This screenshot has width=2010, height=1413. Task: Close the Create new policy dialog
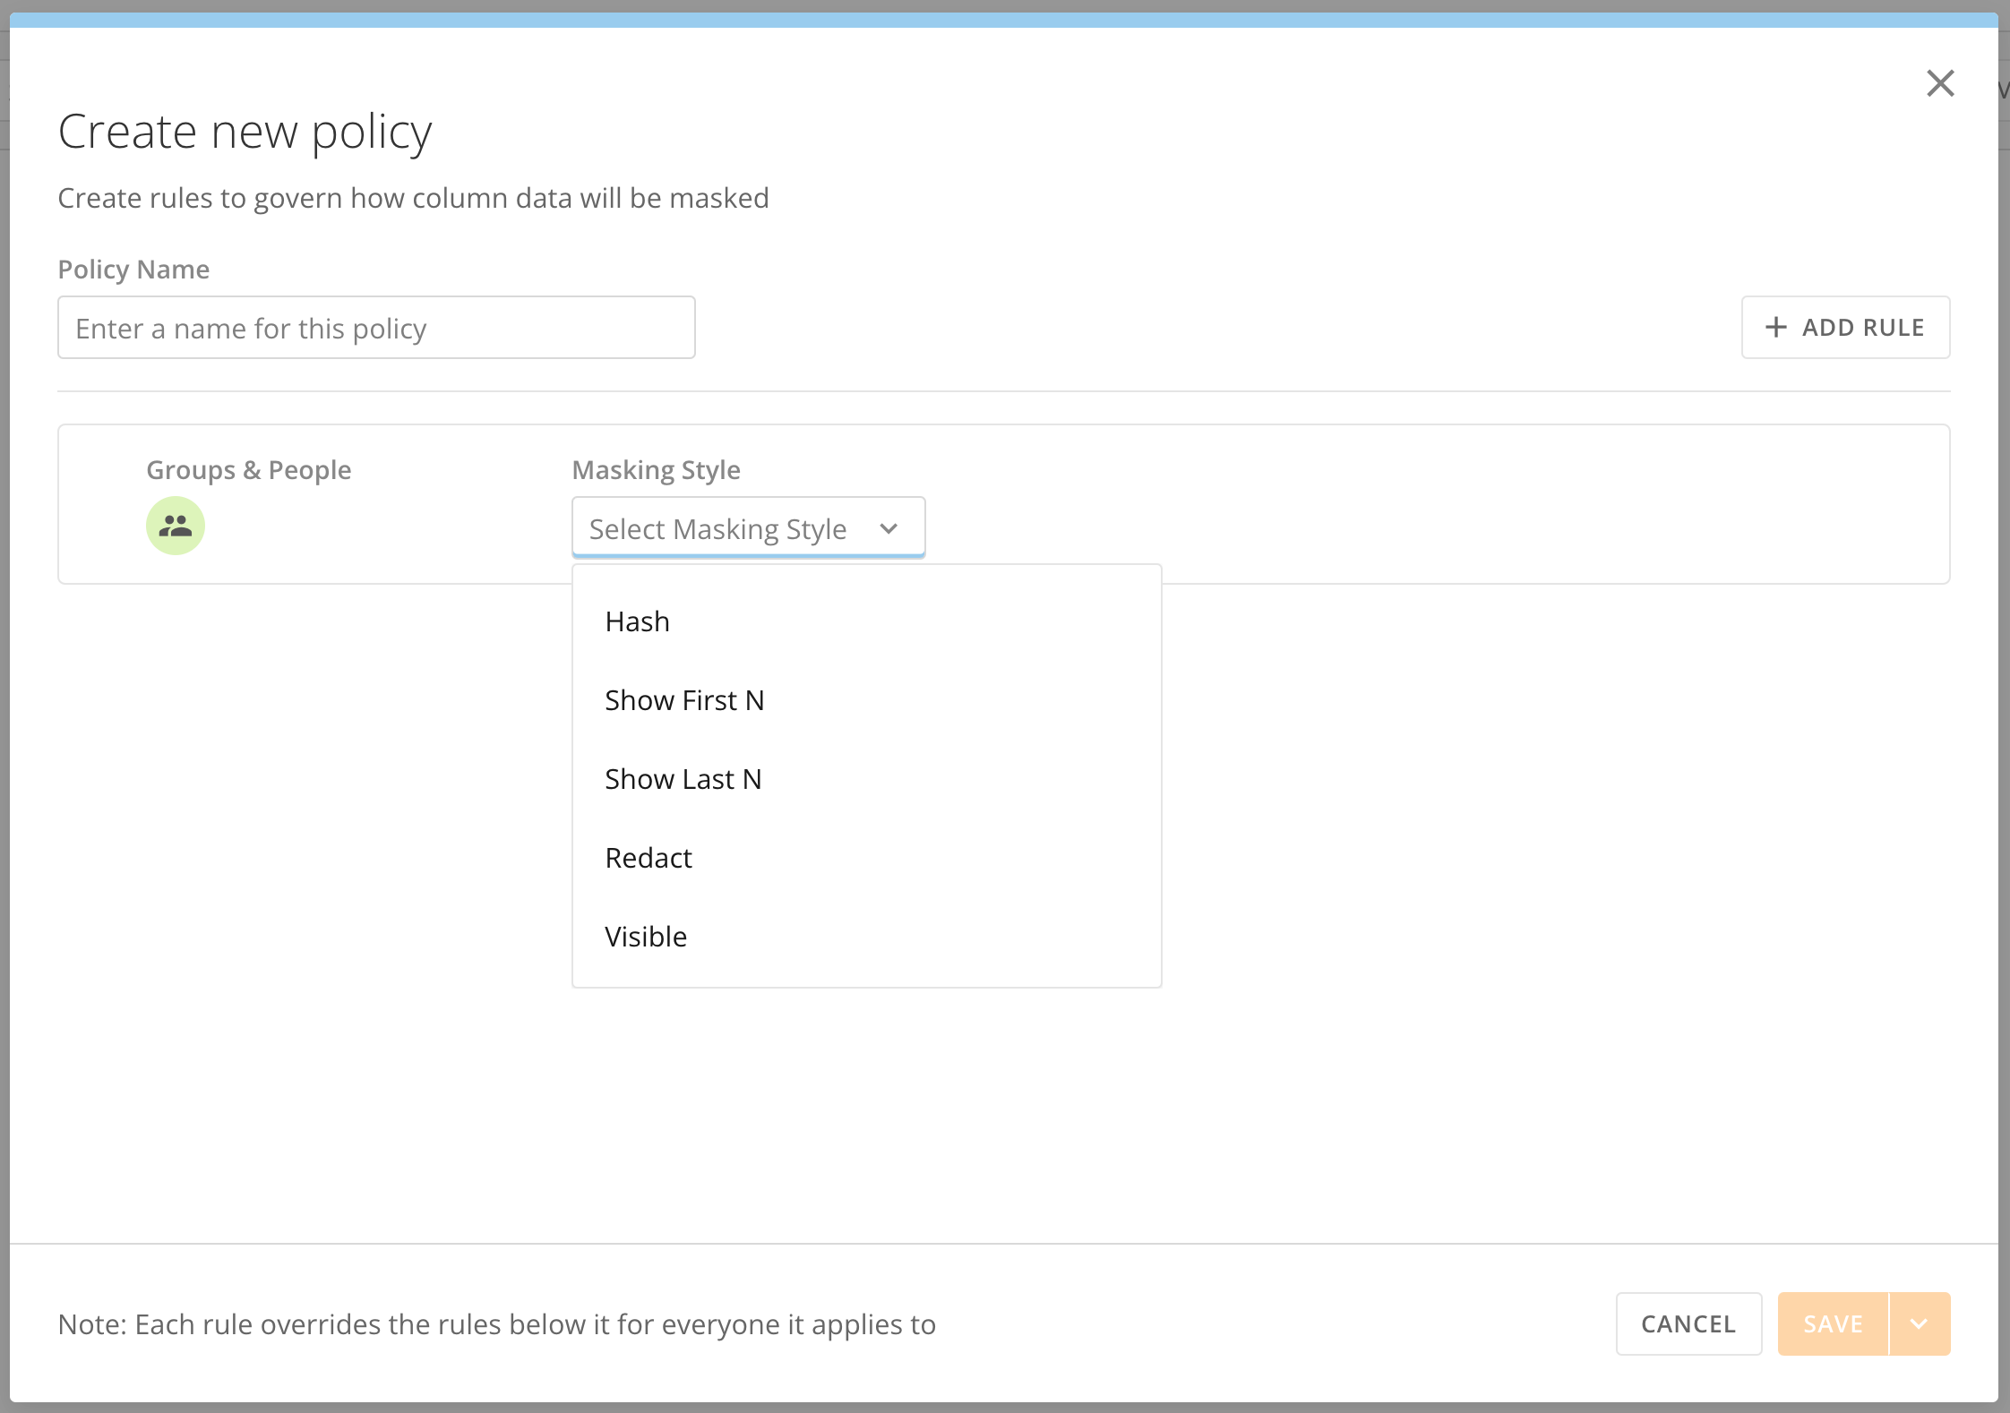(x=1940, y=83)
